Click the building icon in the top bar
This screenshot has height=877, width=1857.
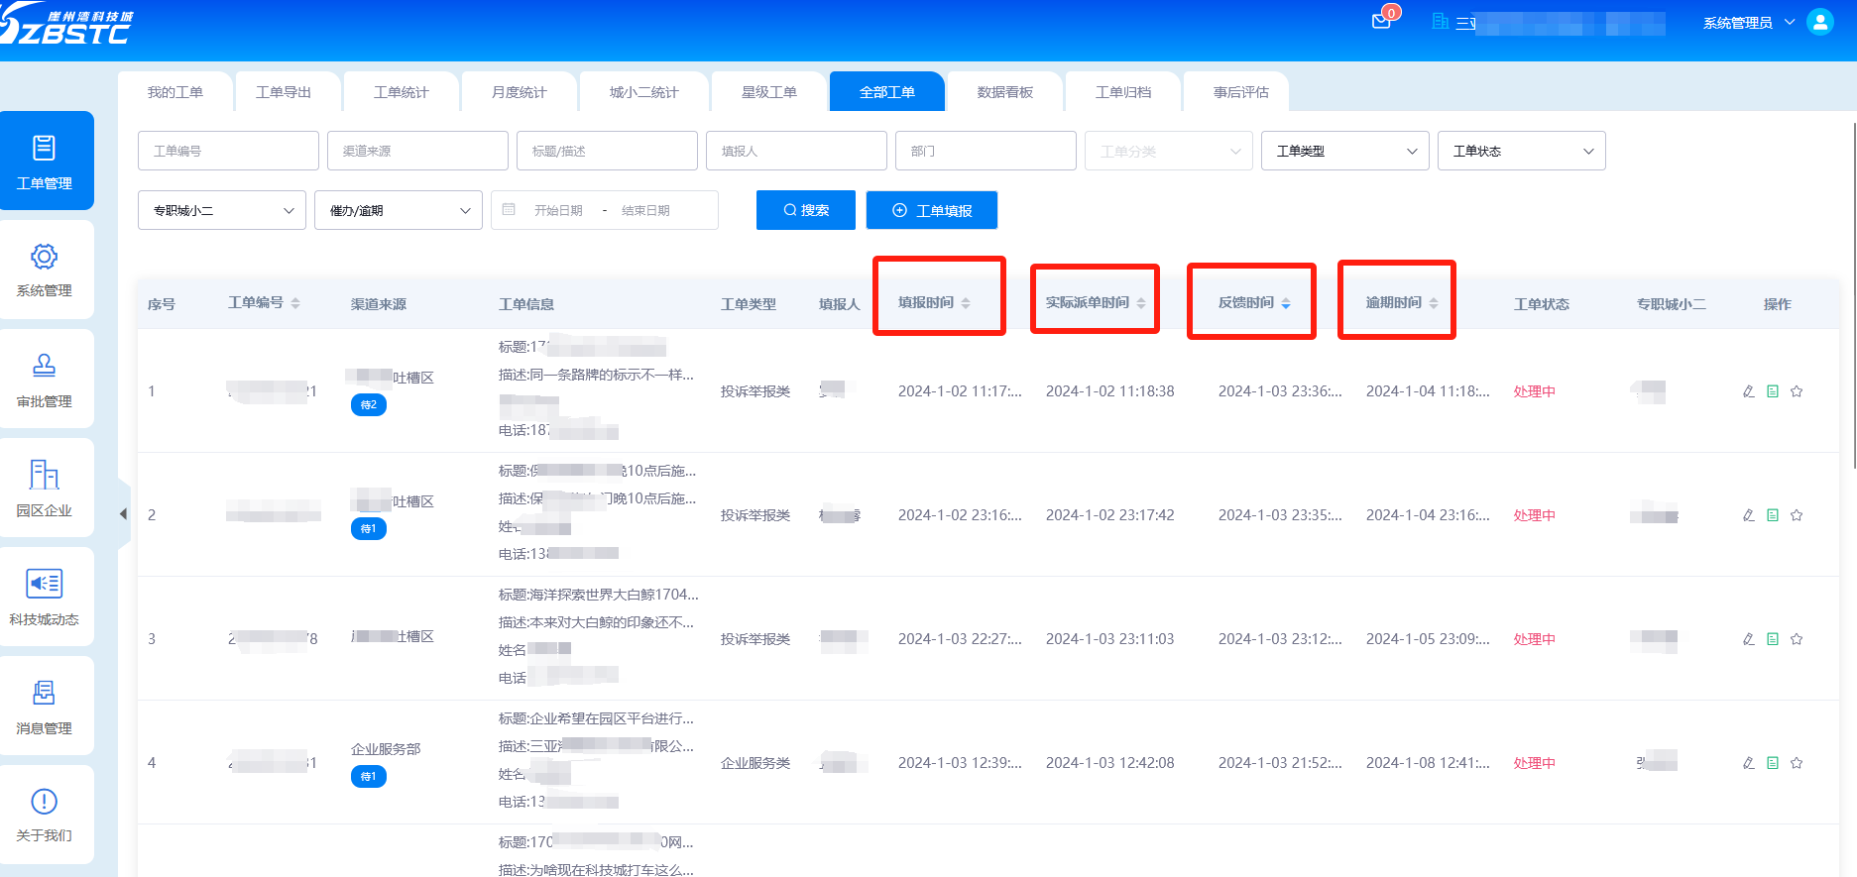[1441, 22]
